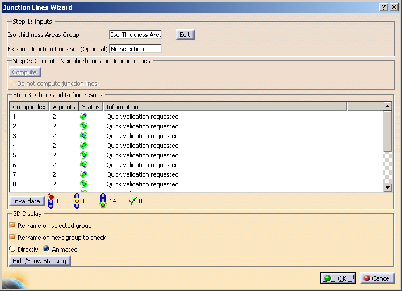
Task: Click the status icon in row 5
Action: click(84, 155)
